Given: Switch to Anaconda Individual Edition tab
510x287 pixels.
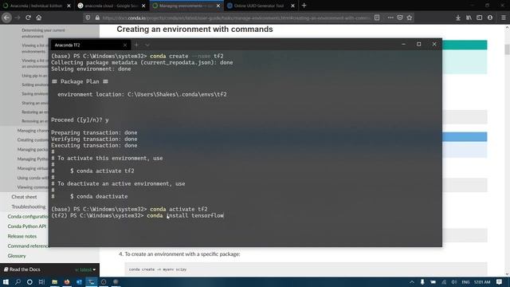Looking at the screenshot, I should (x=37, y=6).
